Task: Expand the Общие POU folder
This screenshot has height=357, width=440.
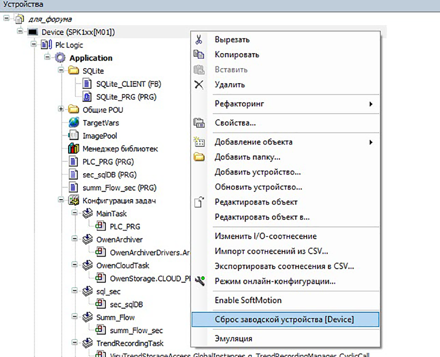Action: [61, 109]
